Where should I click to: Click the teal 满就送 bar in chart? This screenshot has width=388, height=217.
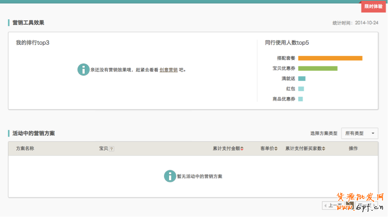(302, 78)
